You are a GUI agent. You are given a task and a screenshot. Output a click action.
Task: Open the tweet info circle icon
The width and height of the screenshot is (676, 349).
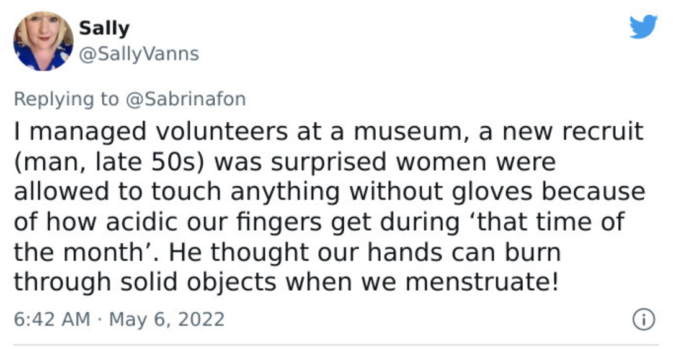point(644,320)
